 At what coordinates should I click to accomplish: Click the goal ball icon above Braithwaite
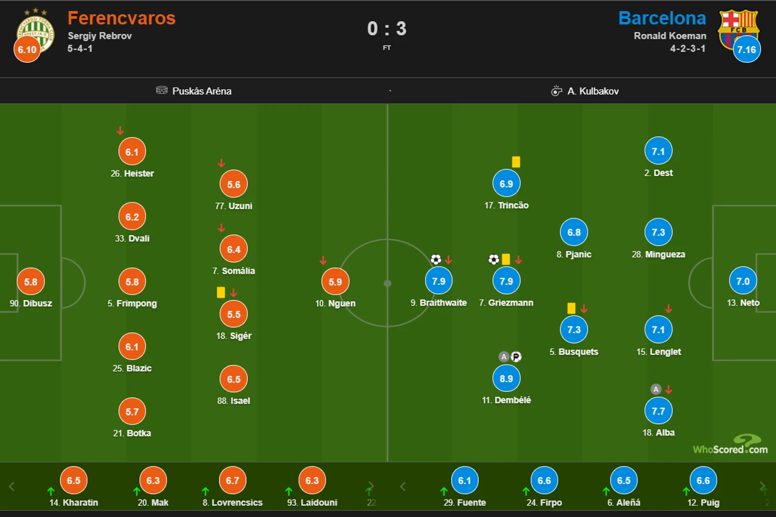[x=436, y=260]
